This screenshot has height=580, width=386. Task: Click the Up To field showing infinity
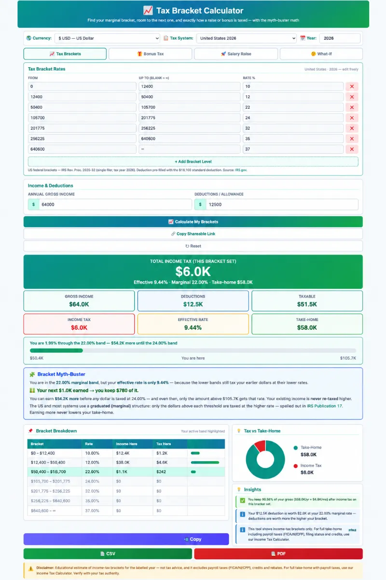(x=190, y=149)
